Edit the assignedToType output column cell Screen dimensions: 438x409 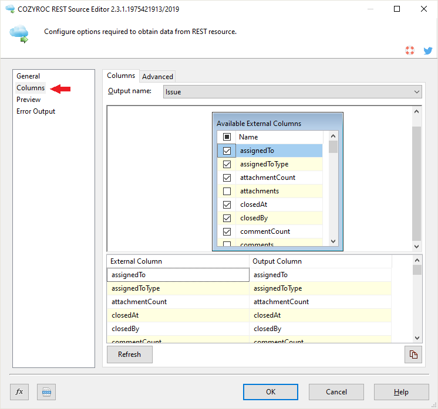[320, 288]
